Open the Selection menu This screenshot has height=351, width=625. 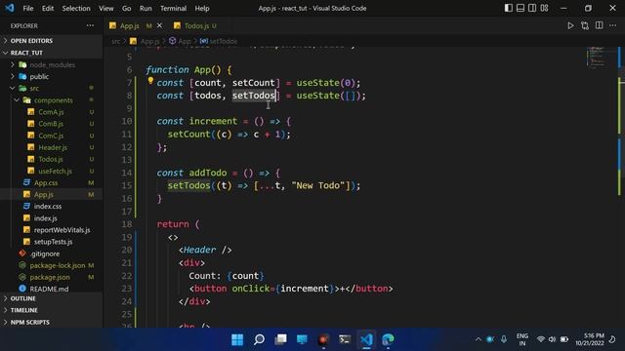76,8
